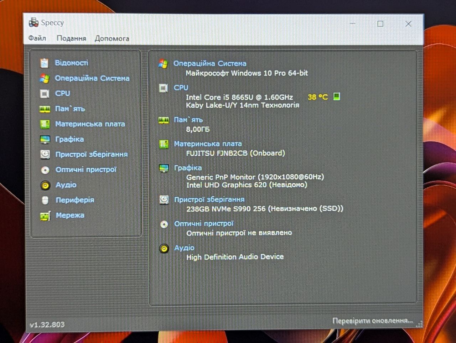Click the Kaby Lake-U/Y 14nm Технологія text

[x=243, y=105]
